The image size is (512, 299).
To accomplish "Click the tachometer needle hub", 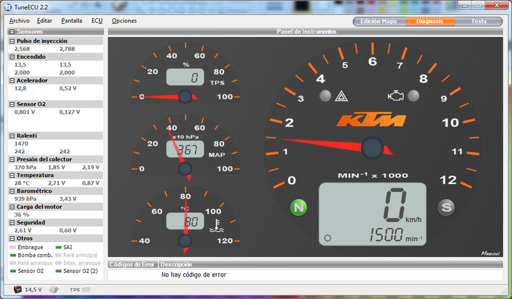I will pos(372,148).
